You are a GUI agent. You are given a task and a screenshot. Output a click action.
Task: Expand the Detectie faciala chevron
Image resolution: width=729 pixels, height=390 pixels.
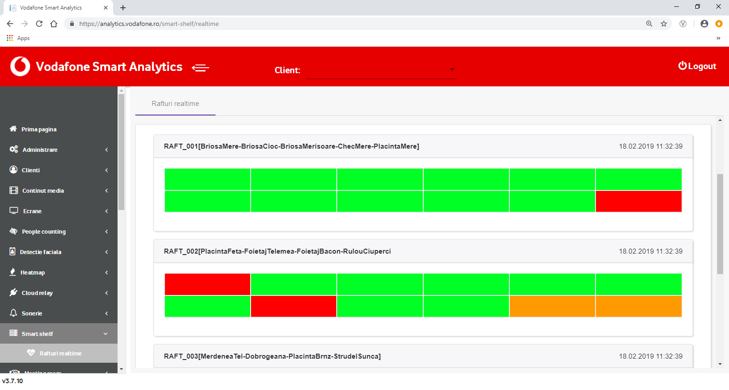[x=107, y=252]
